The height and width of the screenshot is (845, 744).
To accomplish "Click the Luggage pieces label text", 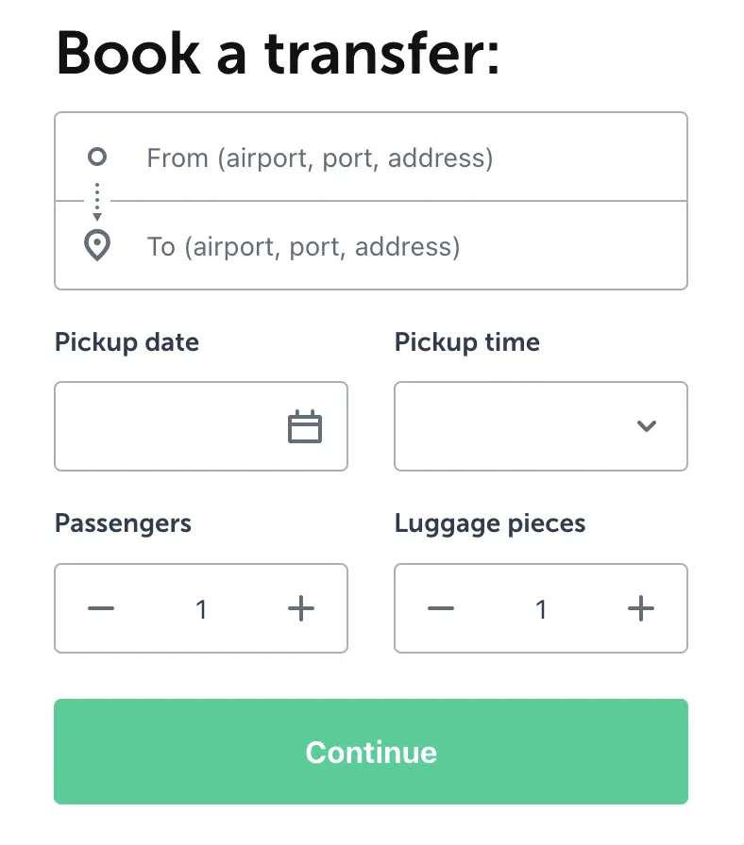I will (490, 523).
